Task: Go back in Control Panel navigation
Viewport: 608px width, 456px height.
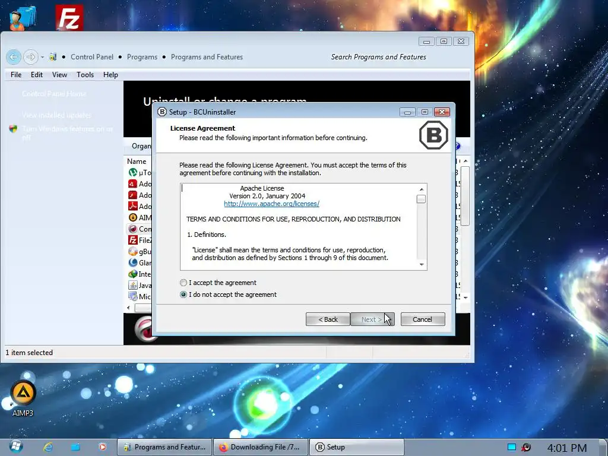Action: [x=14, y=58]
